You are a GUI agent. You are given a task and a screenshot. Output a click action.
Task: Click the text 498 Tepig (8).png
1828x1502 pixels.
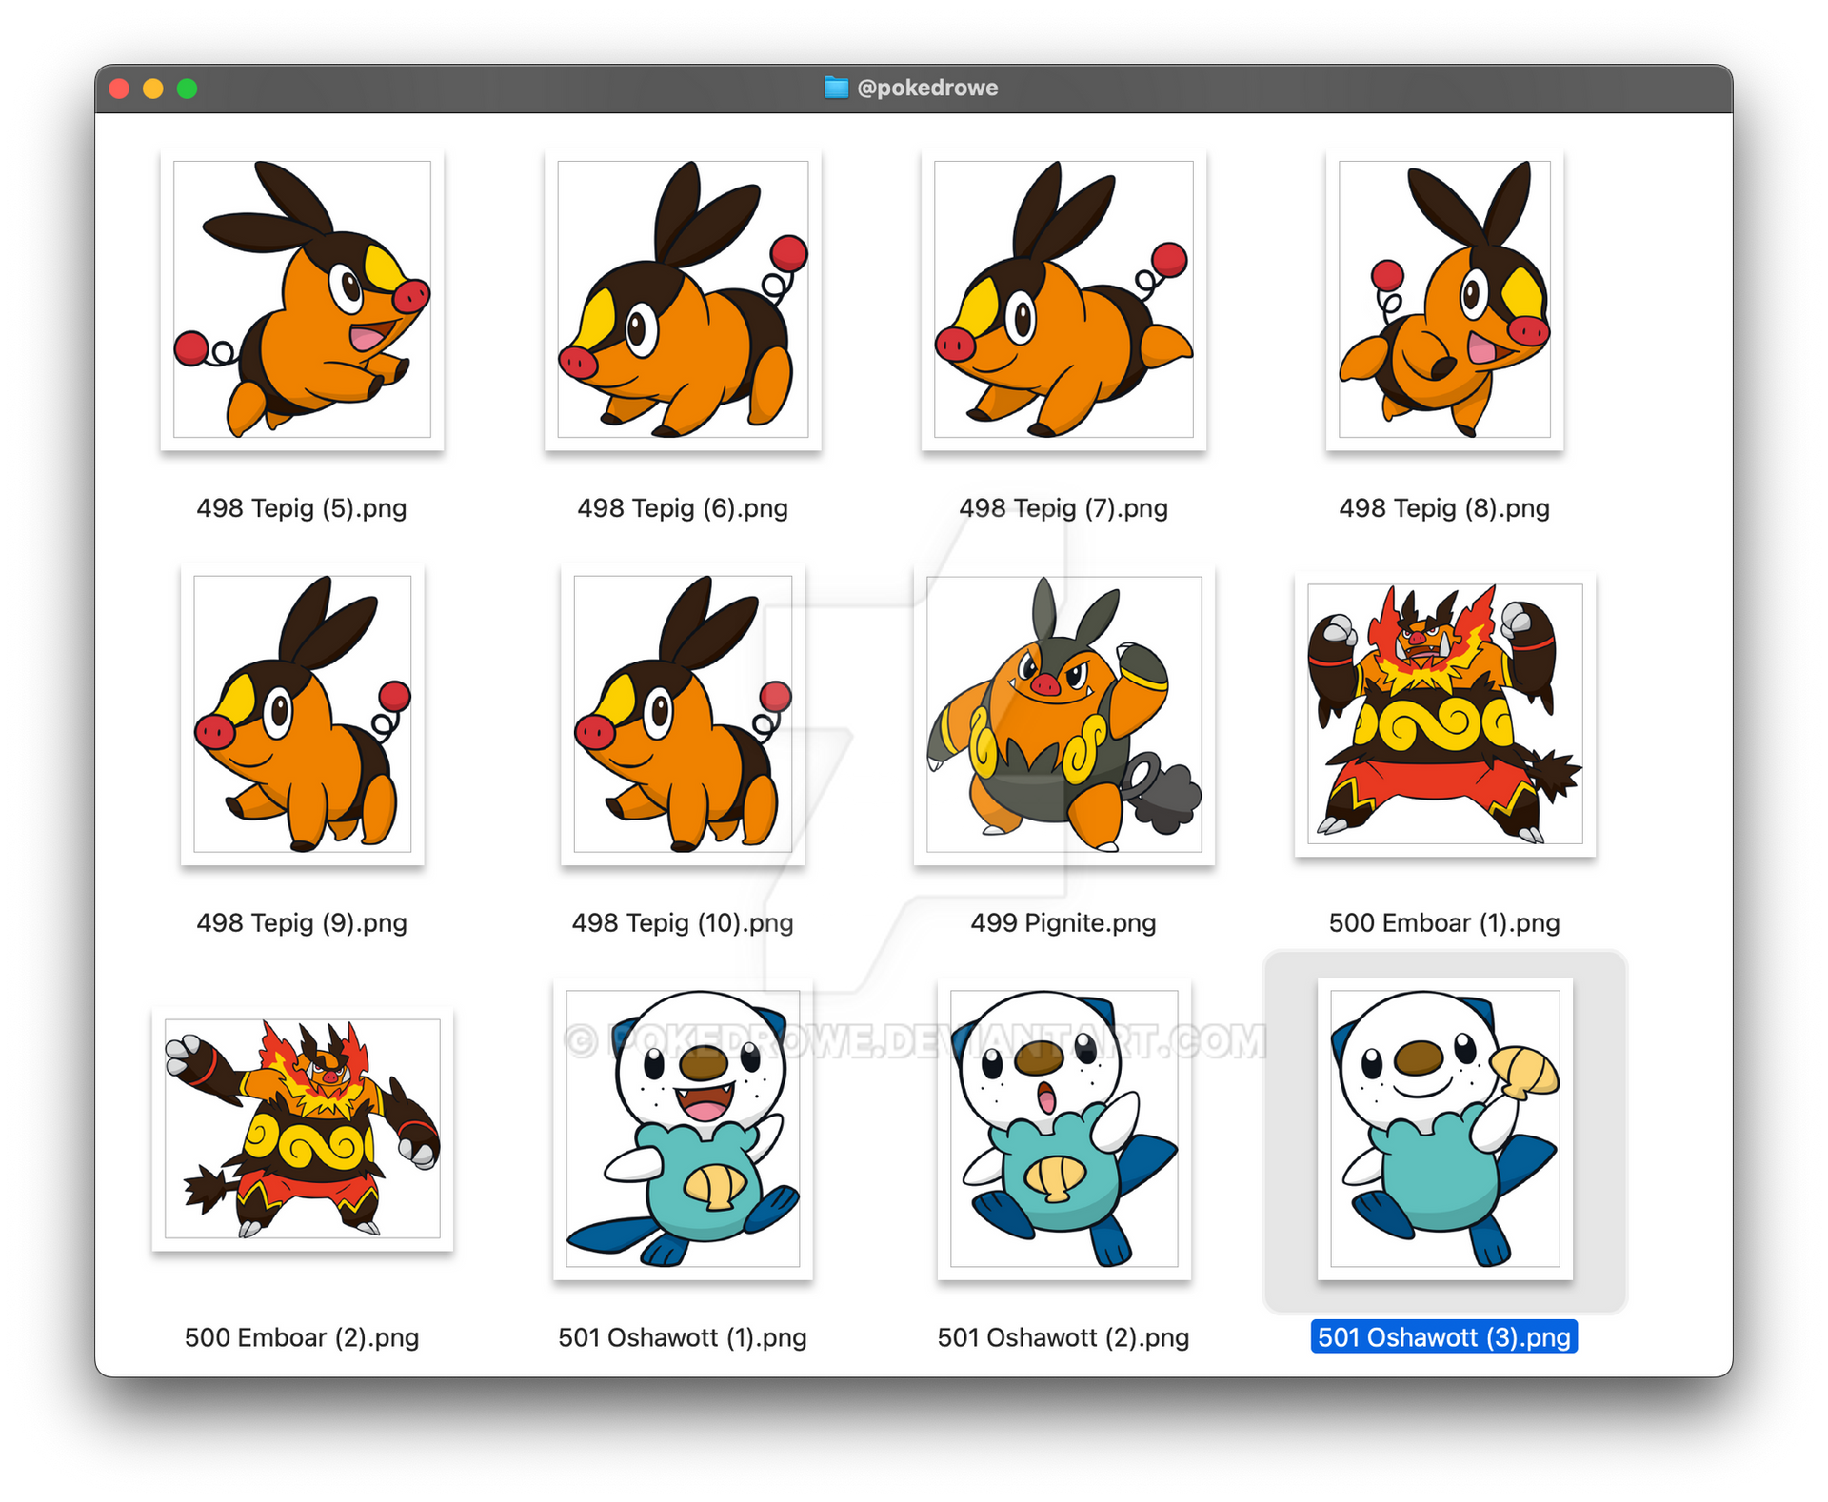[1444, 508]
